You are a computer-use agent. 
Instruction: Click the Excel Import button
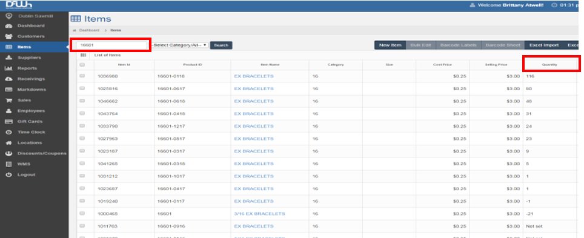tap(544, 45)
